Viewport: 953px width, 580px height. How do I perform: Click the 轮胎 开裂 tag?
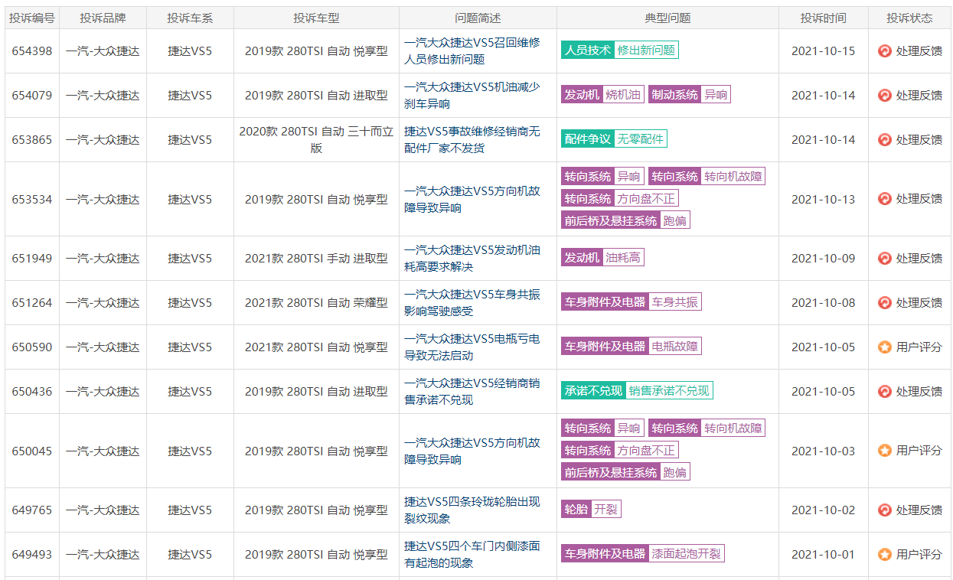pos(591,510)
